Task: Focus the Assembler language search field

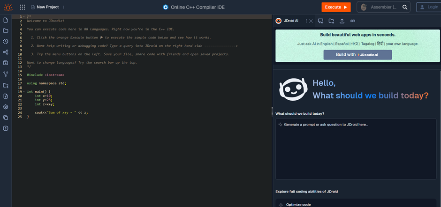Action: pyautogui.click(x=384, y=7)
